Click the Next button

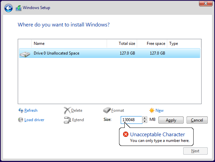(x=195, y=151)
